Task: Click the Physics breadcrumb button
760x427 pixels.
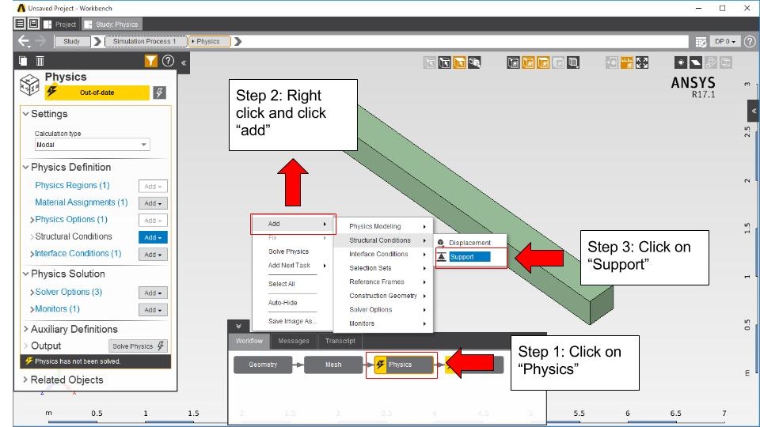Action: (209, 41)
